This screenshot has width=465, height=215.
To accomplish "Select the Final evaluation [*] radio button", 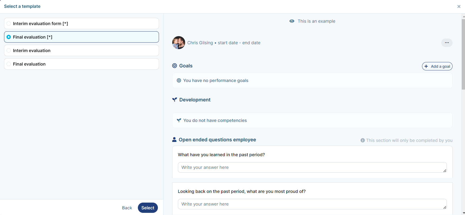I will [9, 37].
